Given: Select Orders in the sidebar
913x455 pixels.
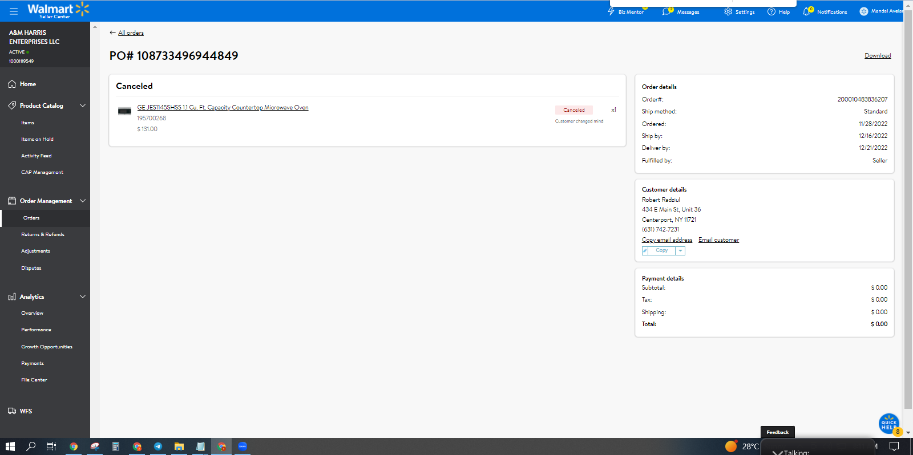Looking at the screenshot, I should click(31, 218).
